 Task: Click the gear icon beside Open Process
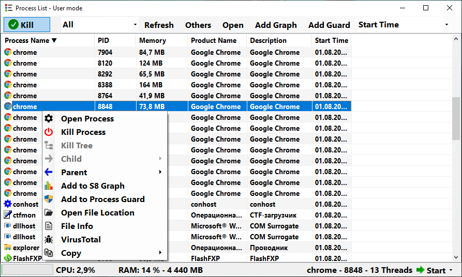pos(49,119)
